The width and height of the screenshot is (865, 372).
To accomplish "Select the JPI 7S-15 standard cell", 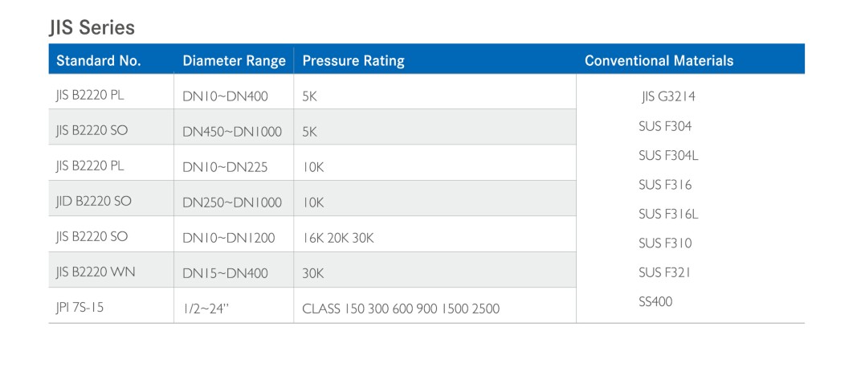I will (80, 307).
